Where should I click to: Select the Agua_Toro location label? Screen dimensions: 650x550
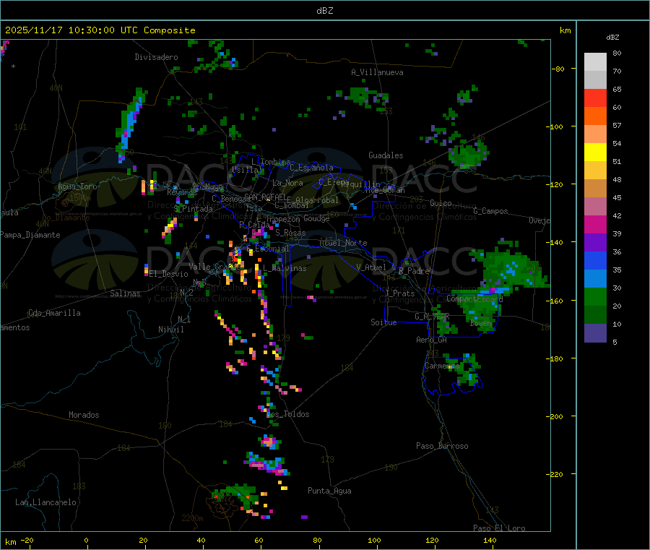coord(77,186)
